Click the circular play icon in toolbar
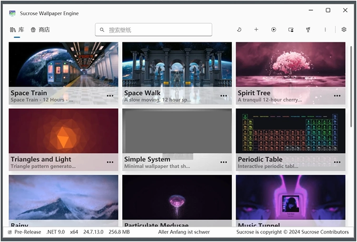The height and width of the screenshot is (242, 357). pyautogui.click(x=274, y=29)
